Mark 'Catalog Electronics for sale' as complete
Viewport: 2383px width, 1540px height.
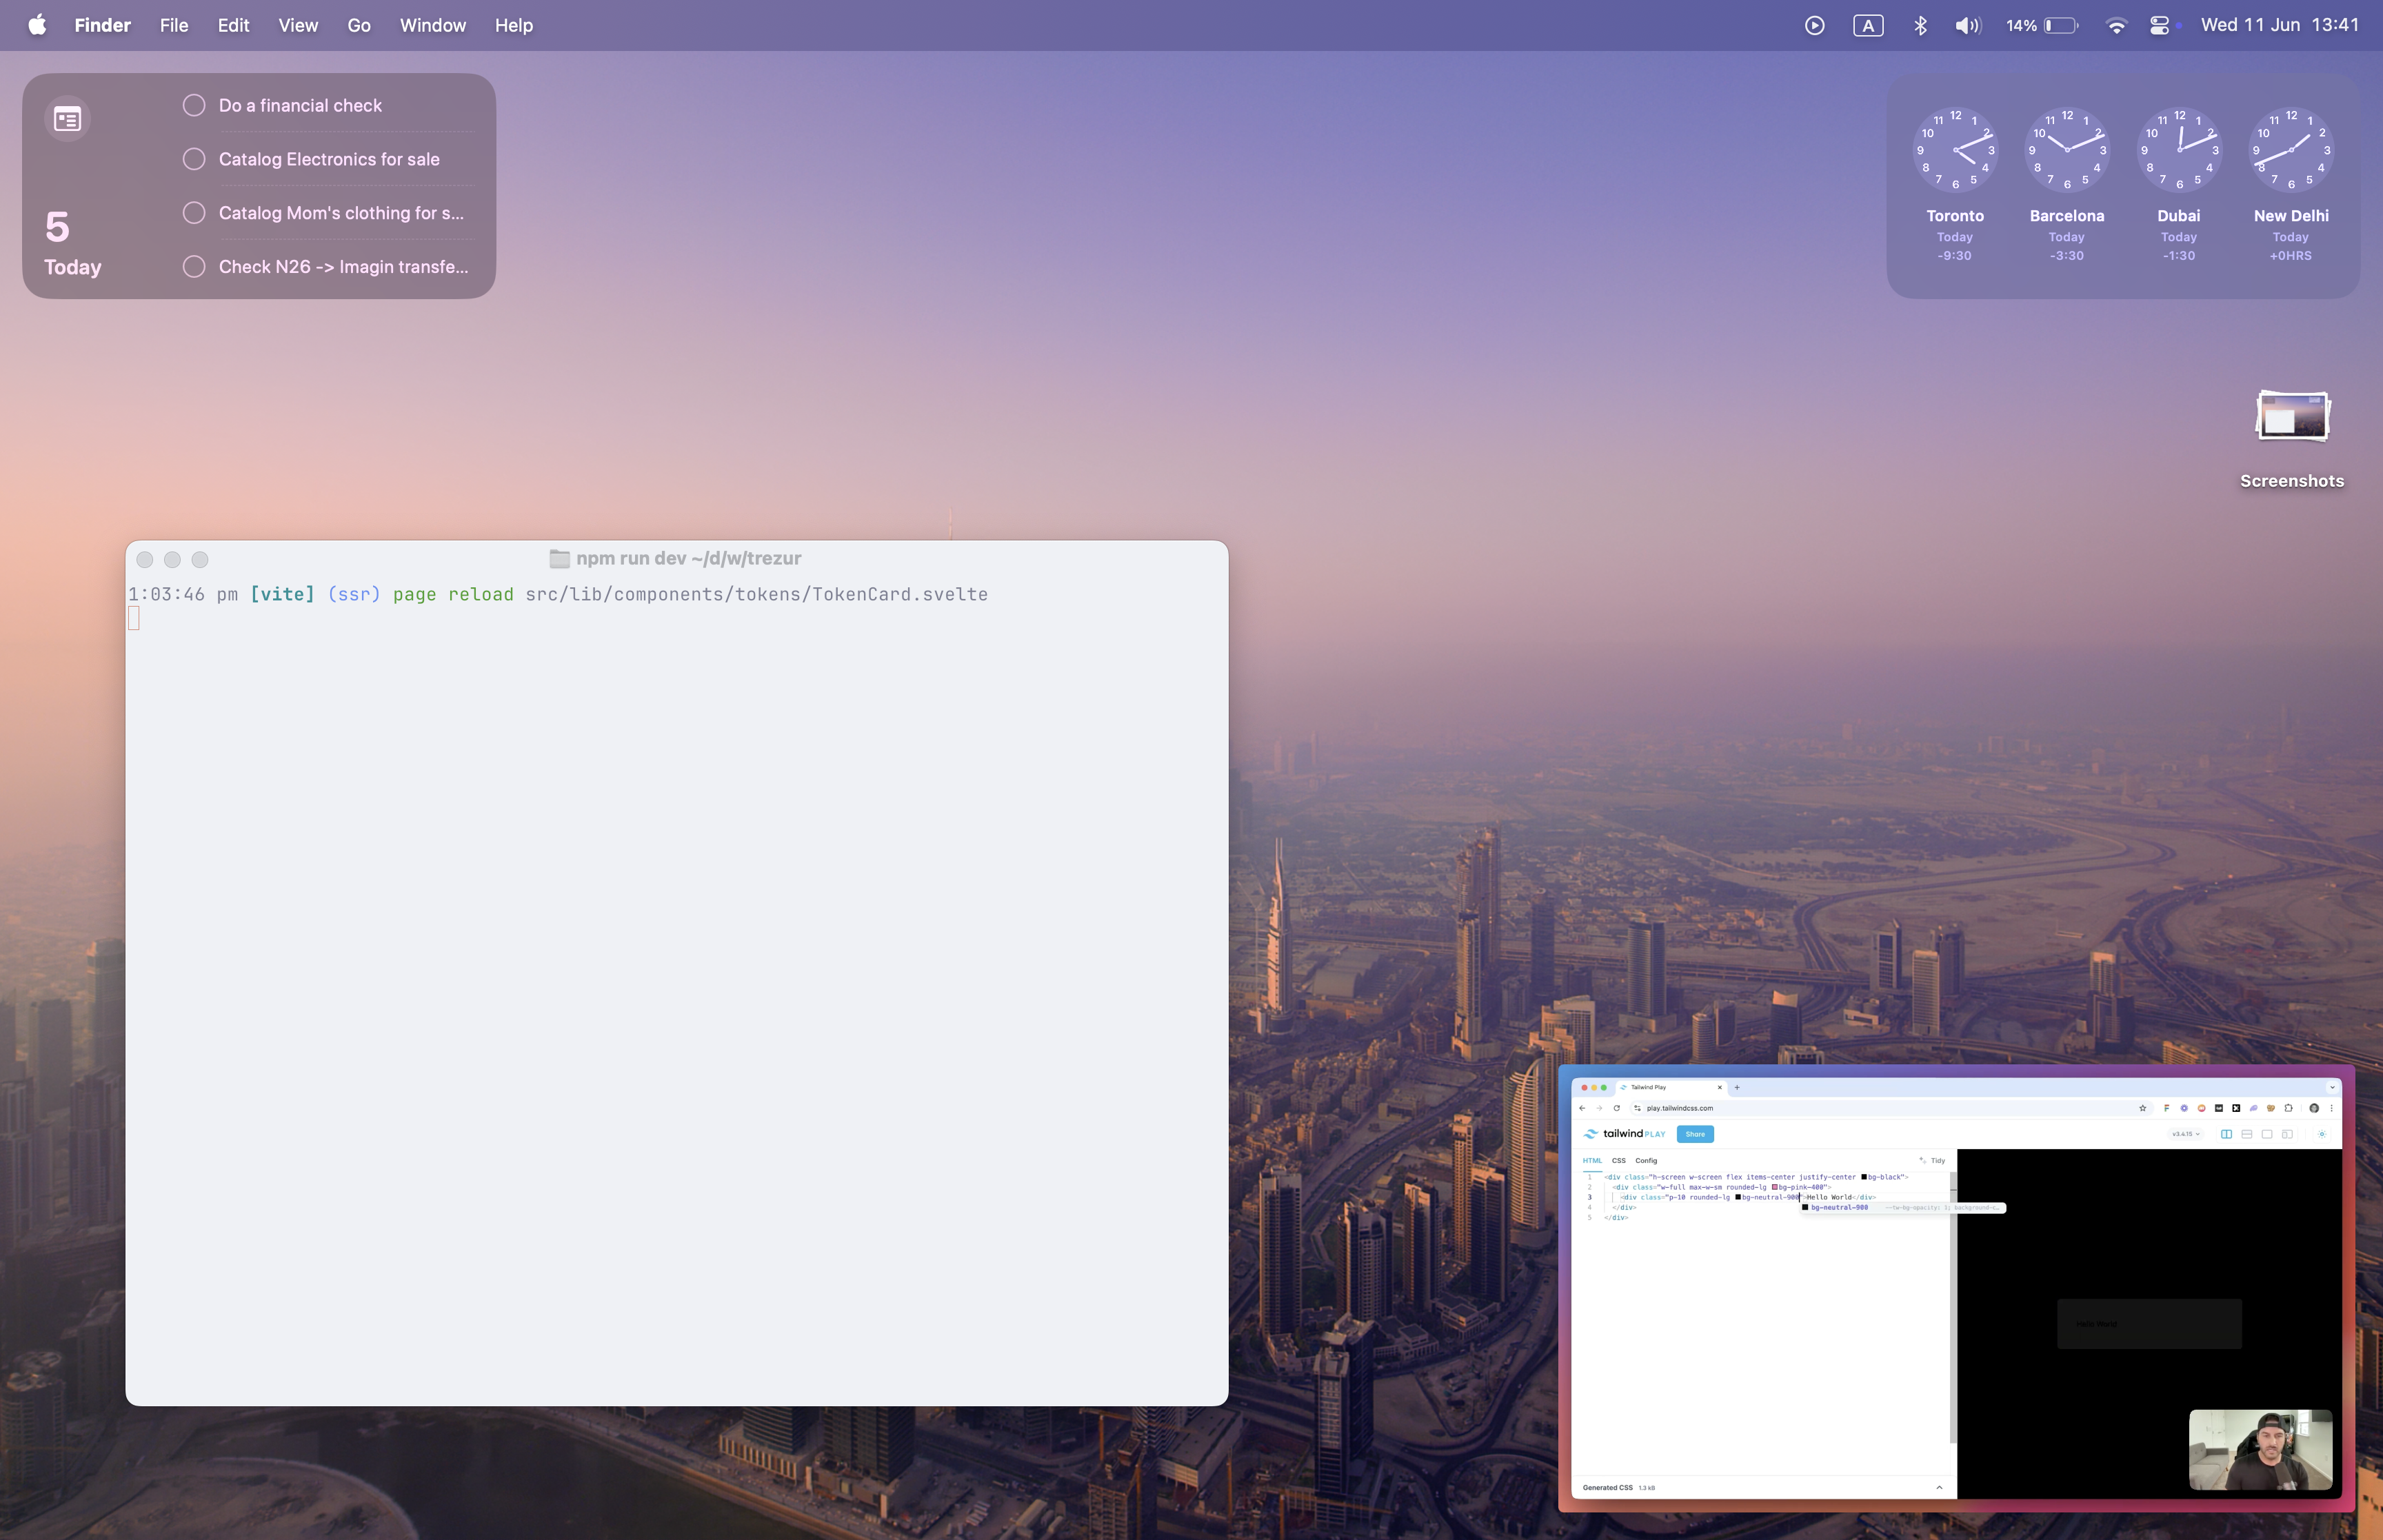194,158
